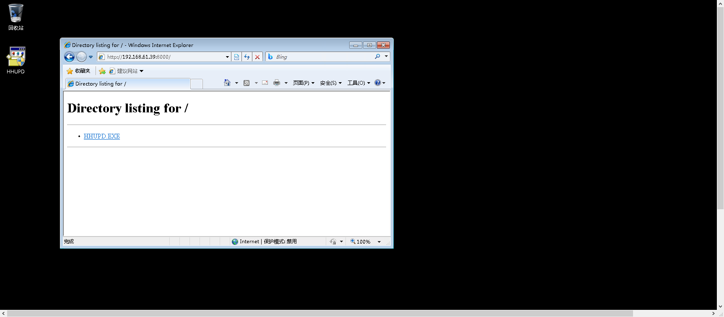The width and height of the screenshot is (724, 317).
Task: Open the Favorites (收藏夹) star button
Action: [x=78, y=71]
